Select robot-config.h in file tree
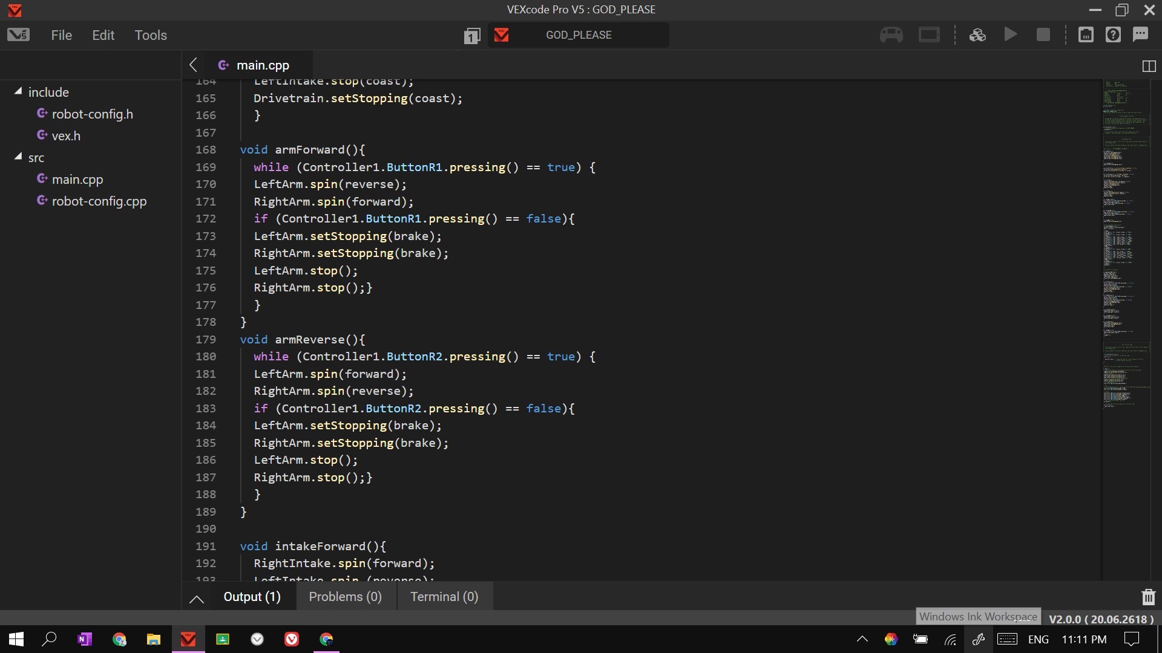The image size is (1162, 653). [92, 113]
